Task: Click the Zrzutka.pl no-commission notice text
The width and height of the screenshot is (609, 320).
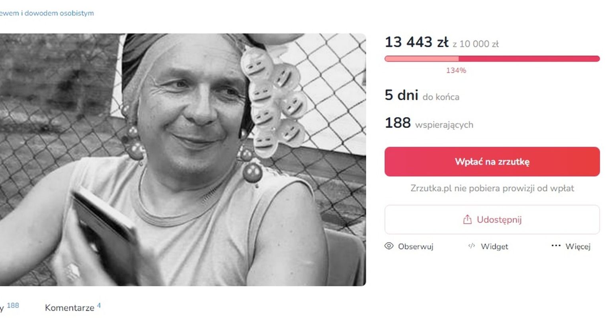Action: point(492,188)
